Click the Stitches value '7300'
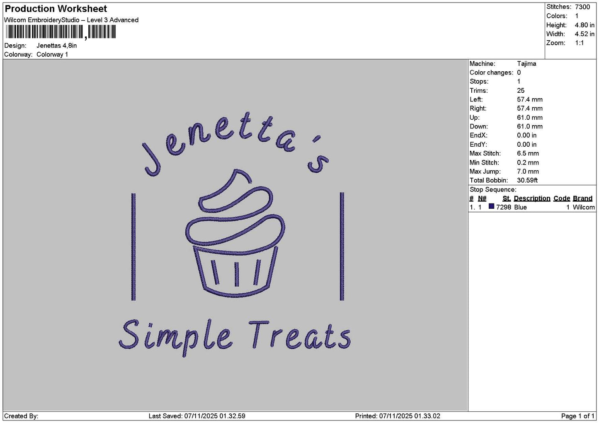 pos(582,7)
